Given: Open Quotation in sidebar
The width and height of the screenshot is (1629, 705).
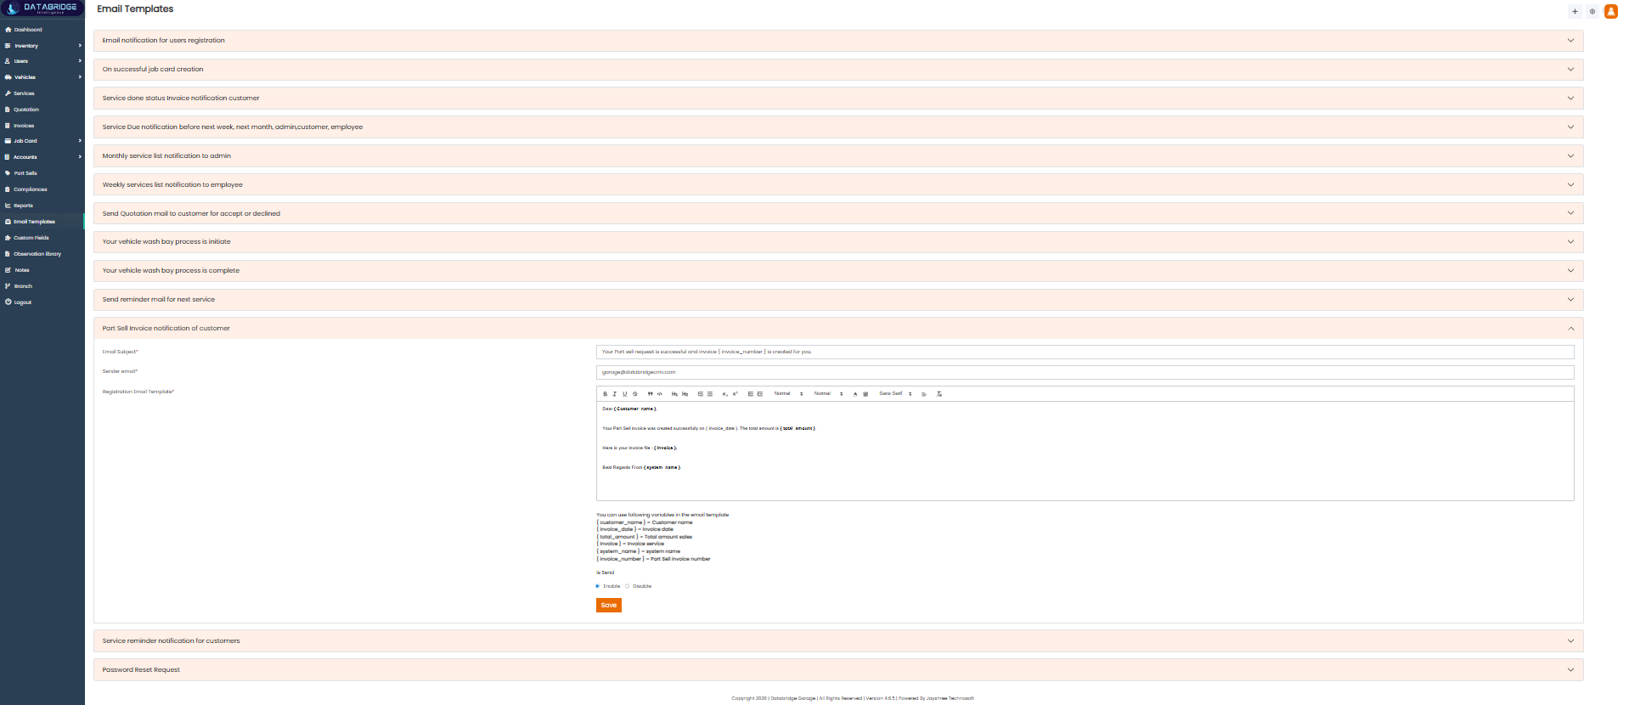Looking at the screenshot, I should coord(42,110).
